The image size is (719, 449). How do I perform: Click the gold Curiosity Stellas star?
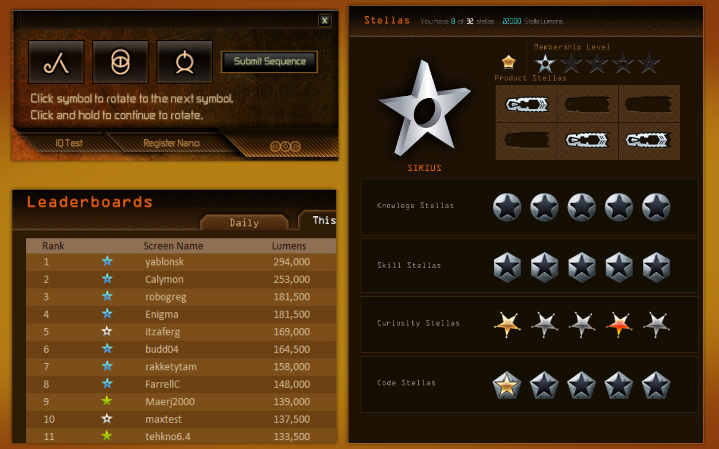[507, 324]
